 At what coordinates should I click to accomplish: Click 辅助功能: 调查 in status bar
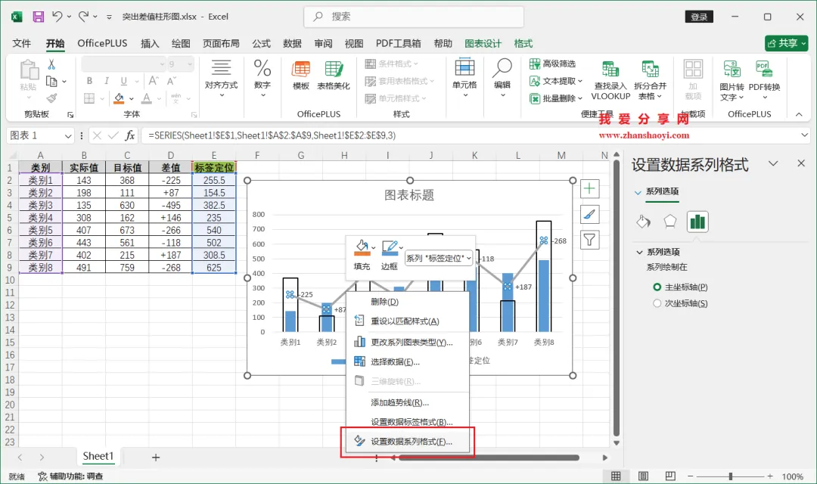point(71,476)
